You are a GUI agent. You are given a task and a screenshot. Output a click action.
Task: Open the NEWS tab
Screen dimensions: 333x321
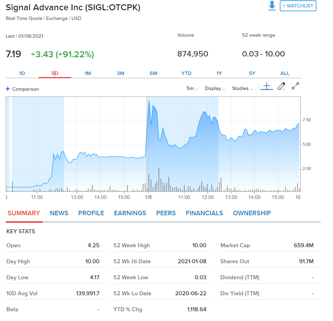[59, 213]
